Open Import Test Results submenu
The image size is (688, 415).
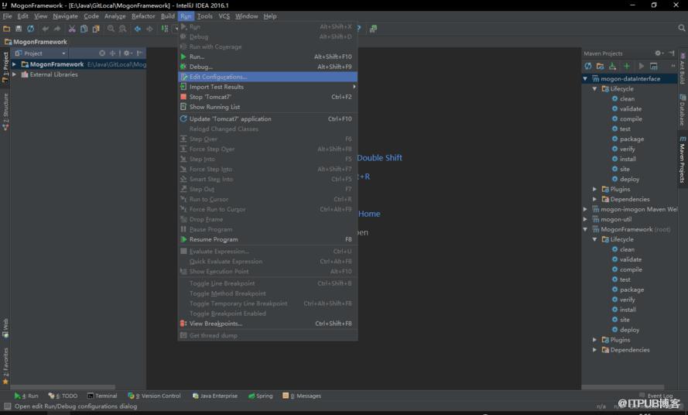268,87
